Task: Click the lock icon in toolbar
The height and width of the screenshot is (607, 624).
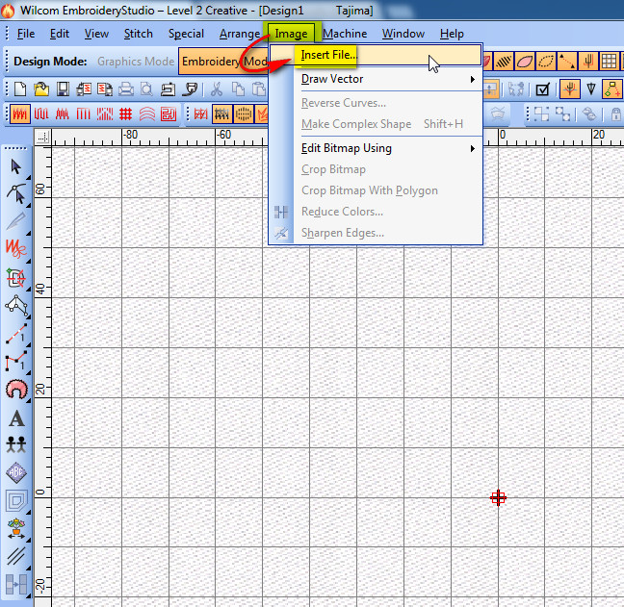Action: 615,114
